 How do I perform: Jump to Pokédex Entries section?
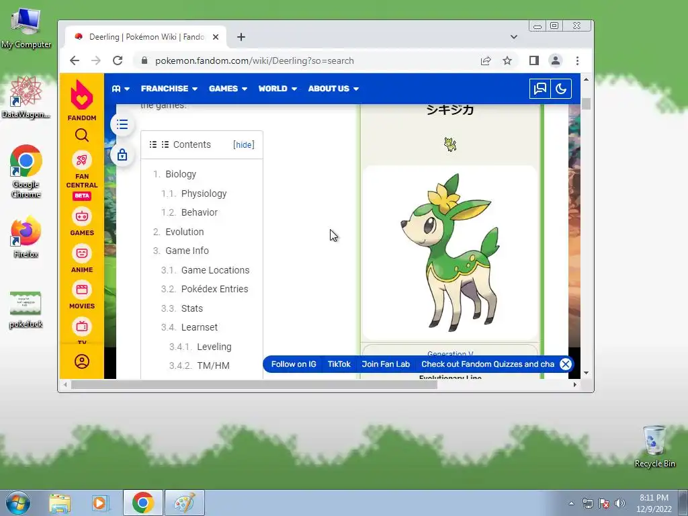coord(214,289)
